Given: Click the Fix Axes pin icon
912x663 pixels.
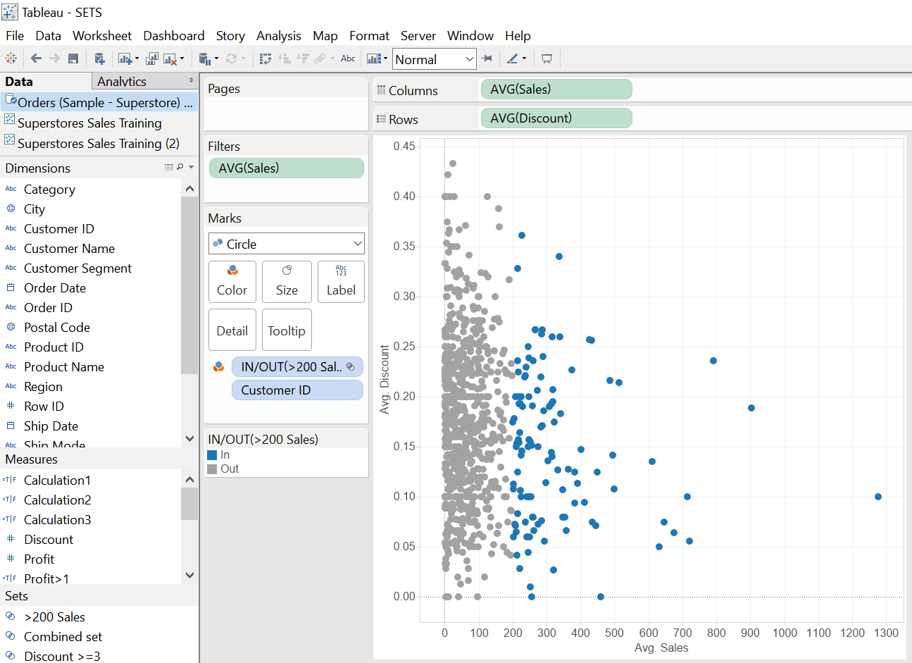Looking at the screenshot, I should click(487, 58).
